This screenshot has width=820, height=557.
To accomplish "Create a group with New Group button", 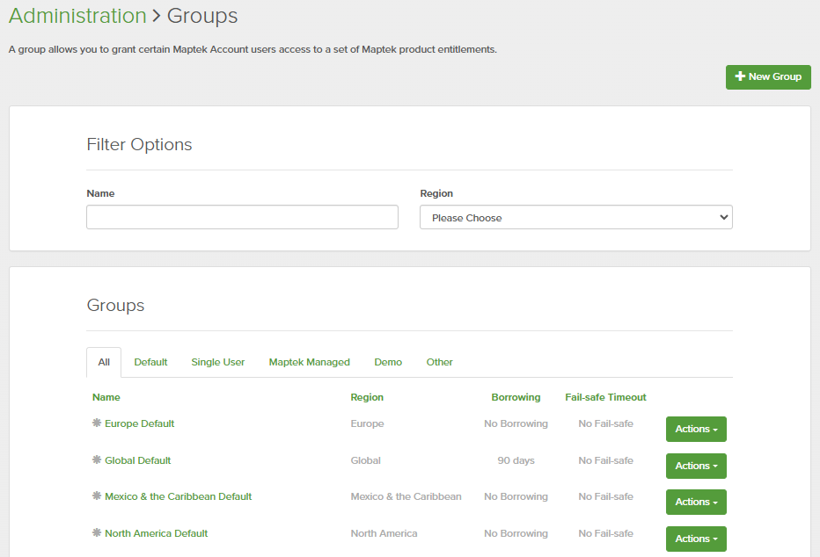I will pyautogui.click(x=768, y=77).
